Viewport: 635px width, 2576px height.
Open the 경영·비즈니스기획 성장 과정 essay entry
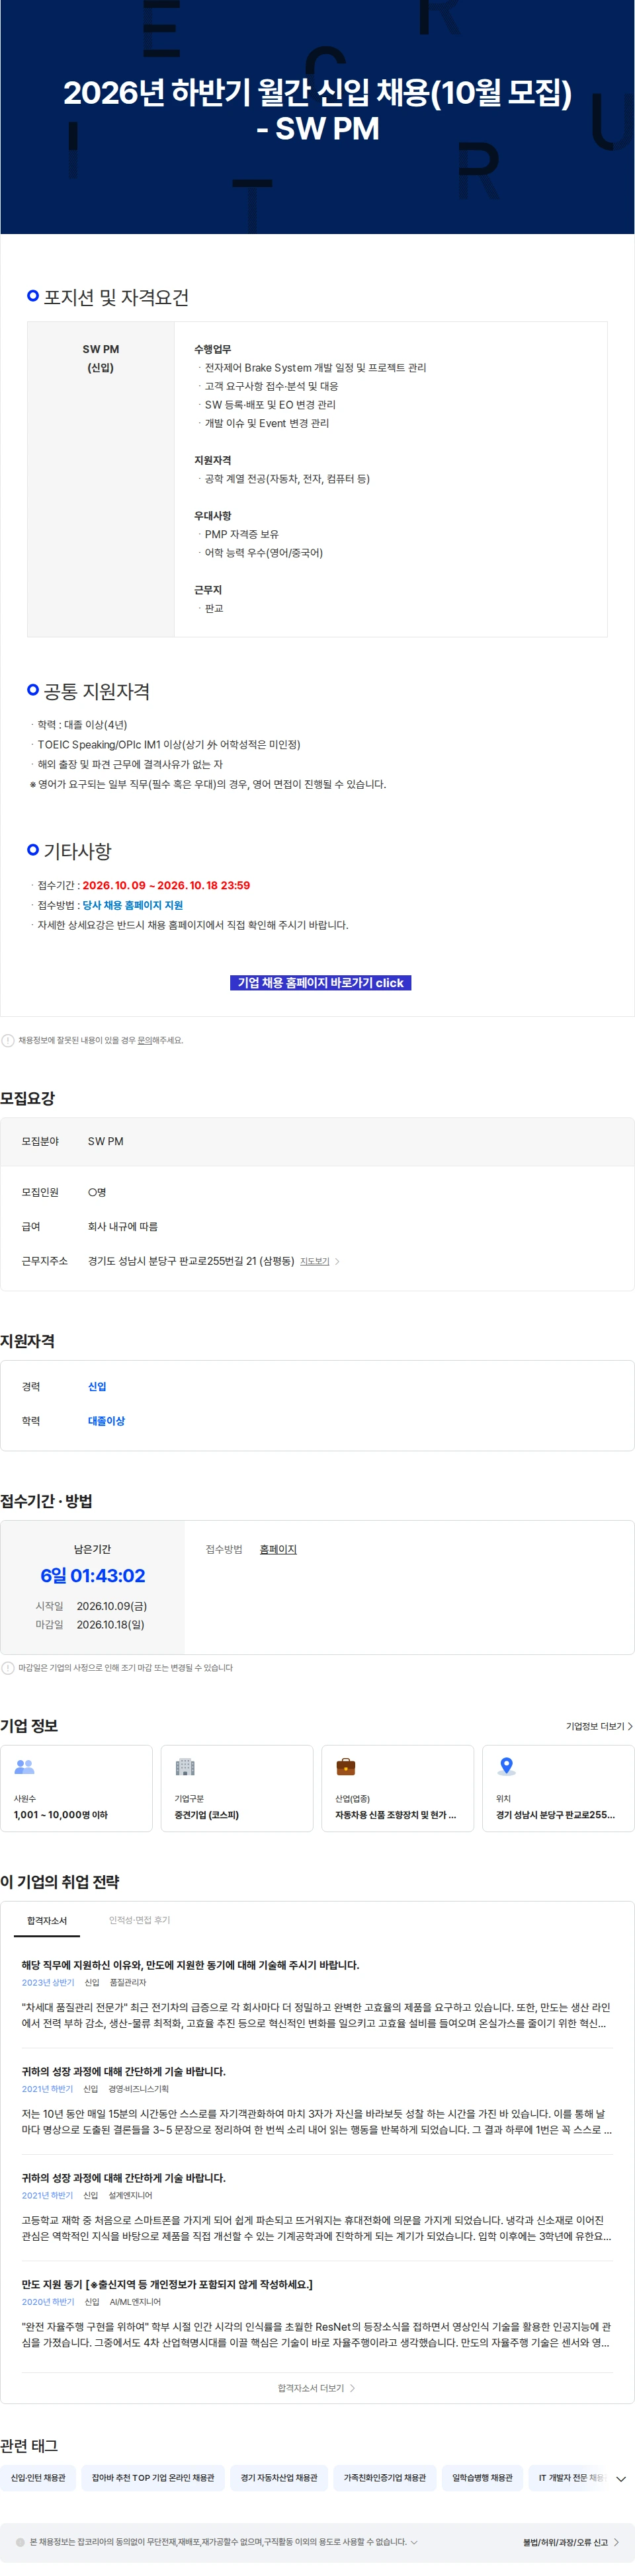click(x=124, y=2071)
